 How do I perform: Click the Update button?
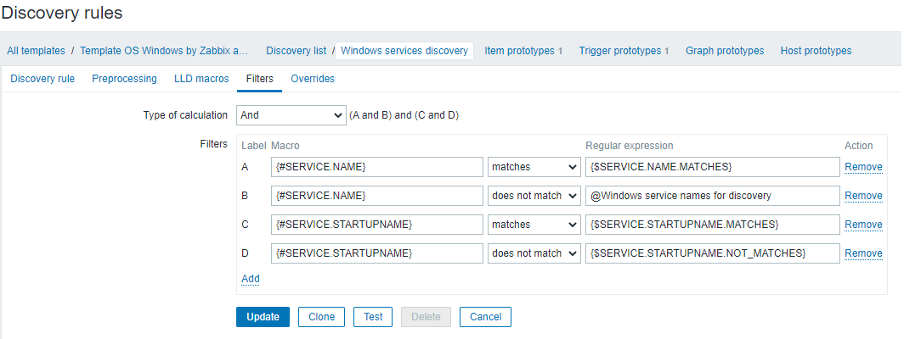coord(263,317)
